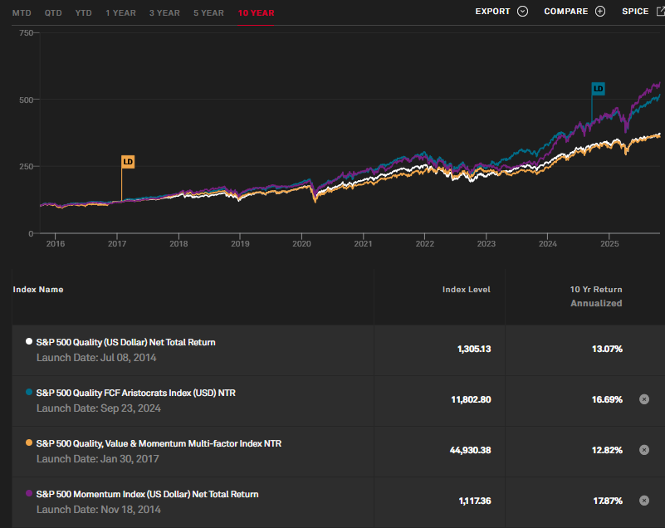Viewport: 665px width, 528px height.
Task: Click the COMPARE button label
Action: pos(565,12)
